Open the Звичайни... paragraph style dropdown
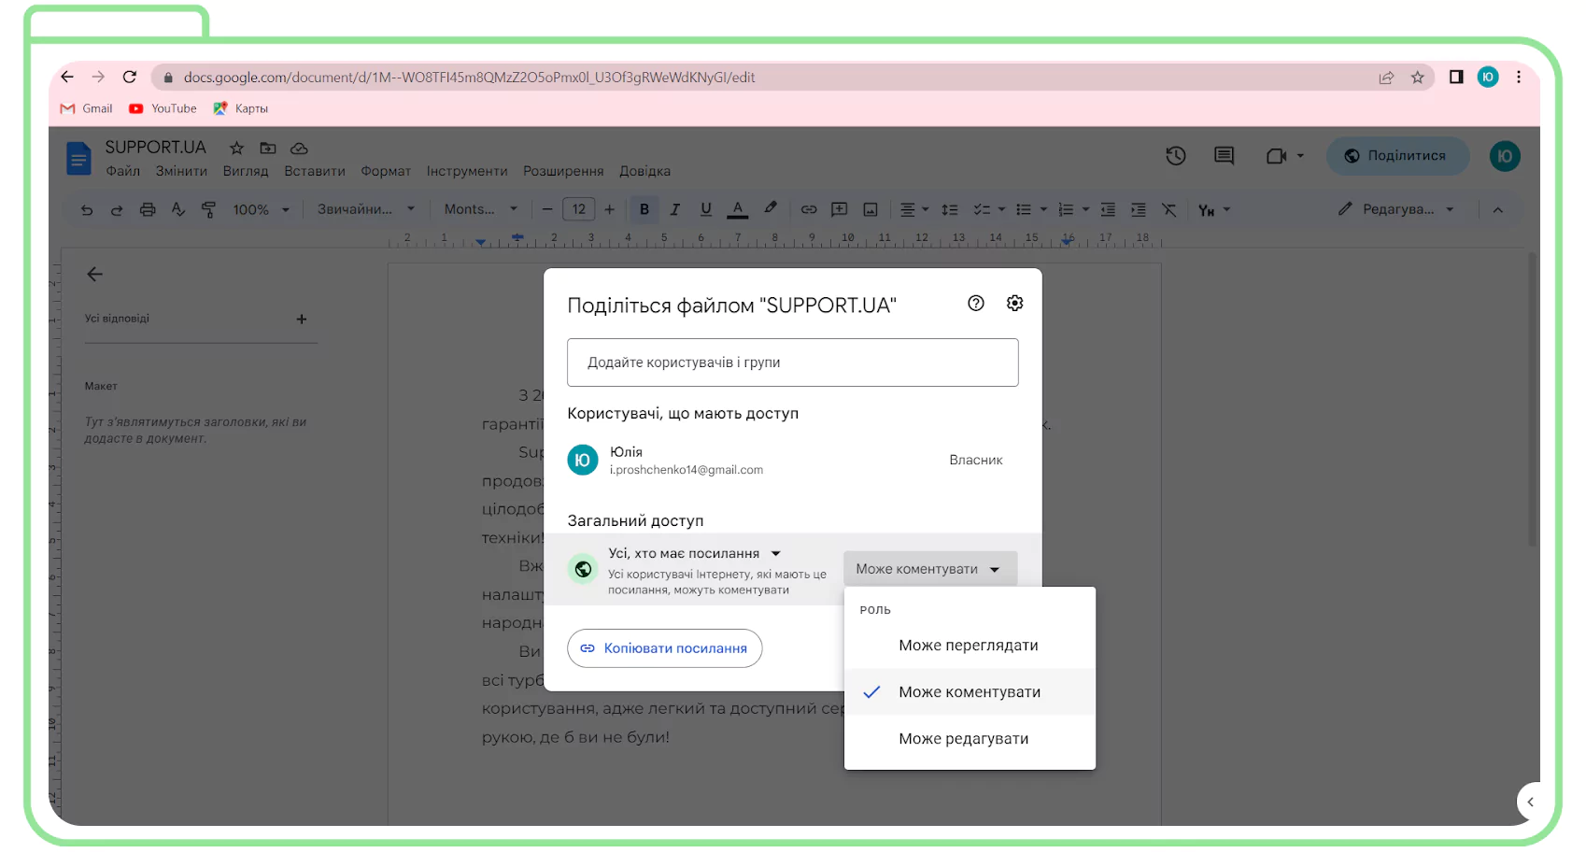Screen dimensions: 1586x867 [365, 209]
